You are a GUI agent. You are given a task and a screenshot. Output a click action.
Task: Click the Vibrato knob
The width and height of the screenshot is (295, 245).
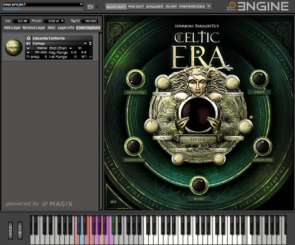[x=259, y=79]
